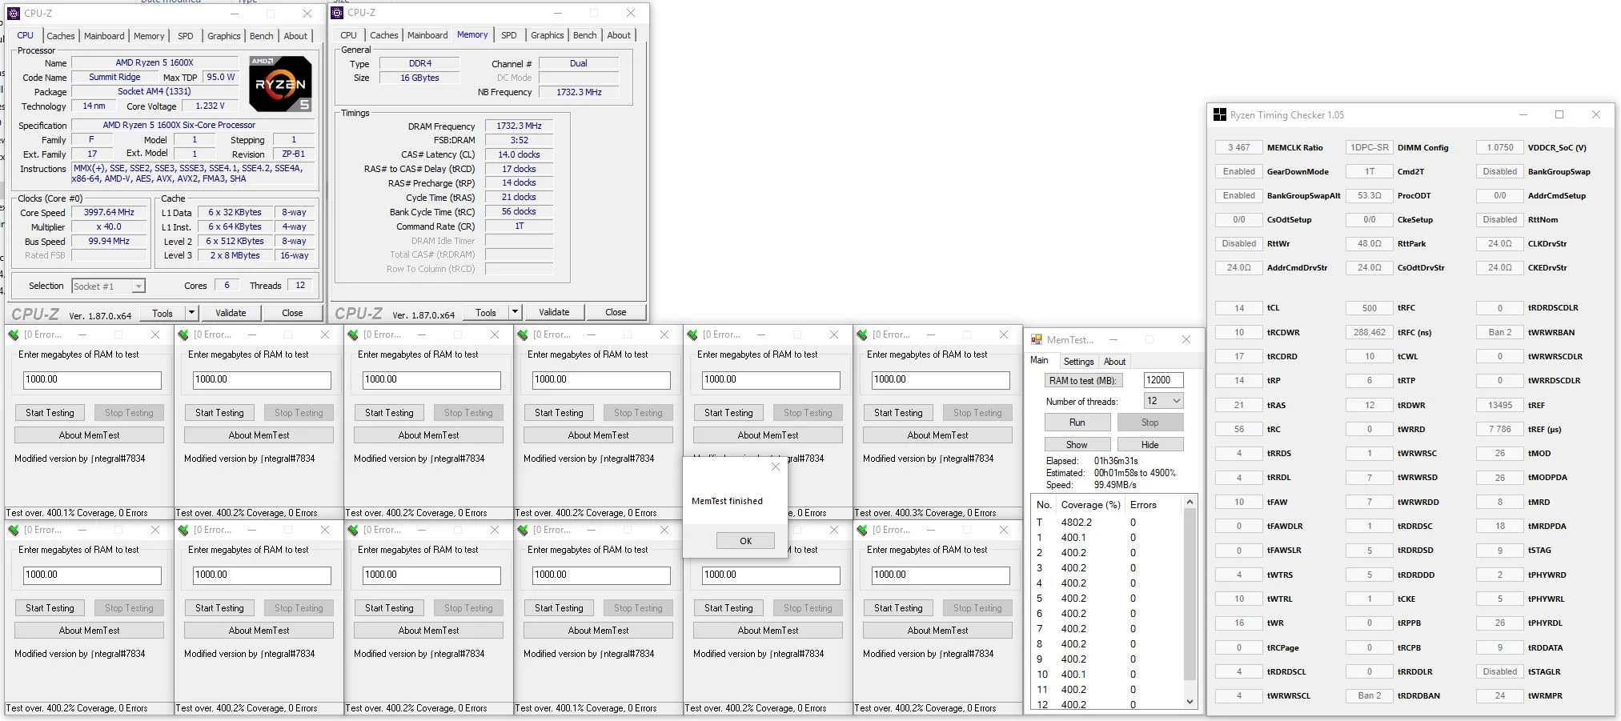Click the total row 4802.2 in coverage list

[x=1107, y=523]
